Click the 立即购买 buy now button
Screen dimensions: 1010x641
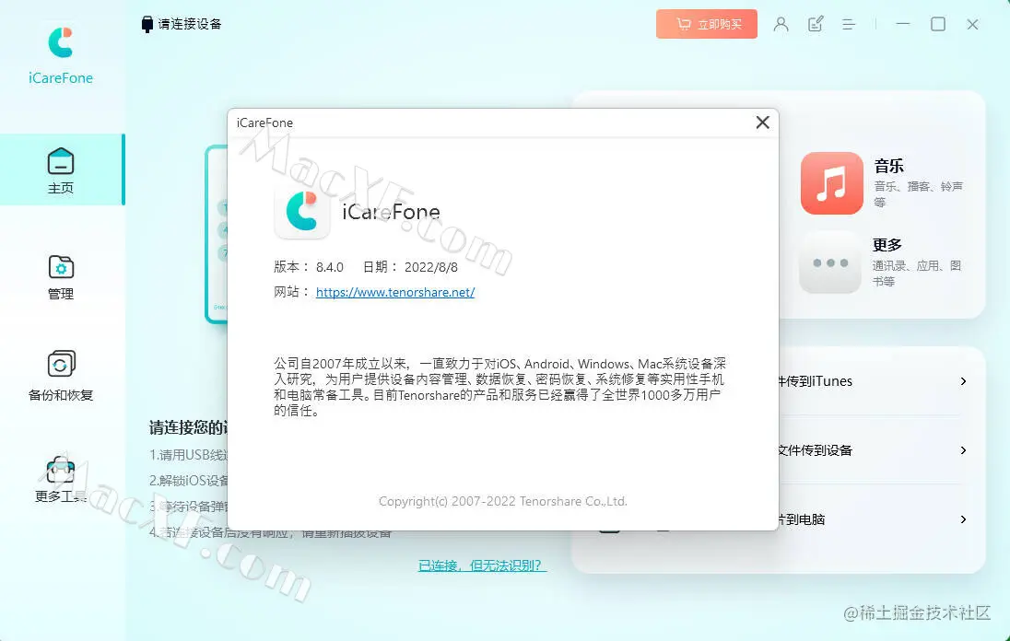(x=707, y=24)
